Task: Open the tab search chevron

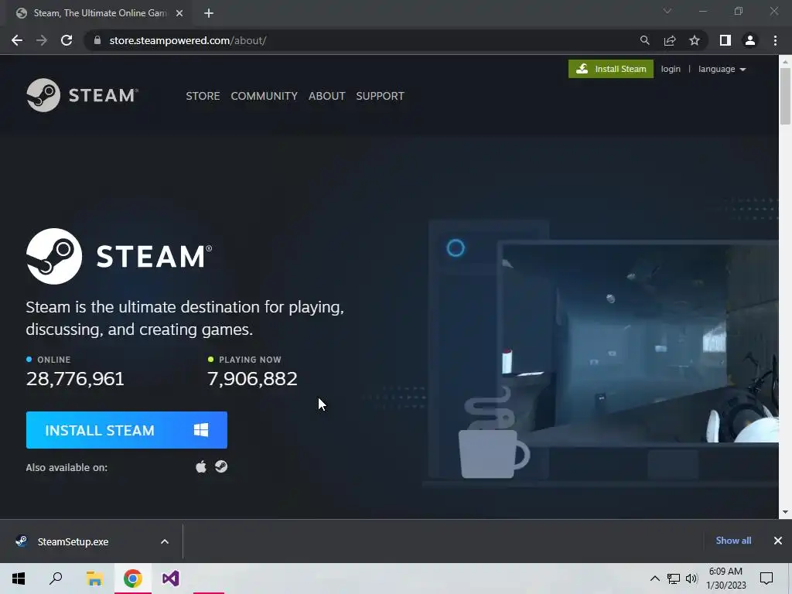Action: click(667, 11)
